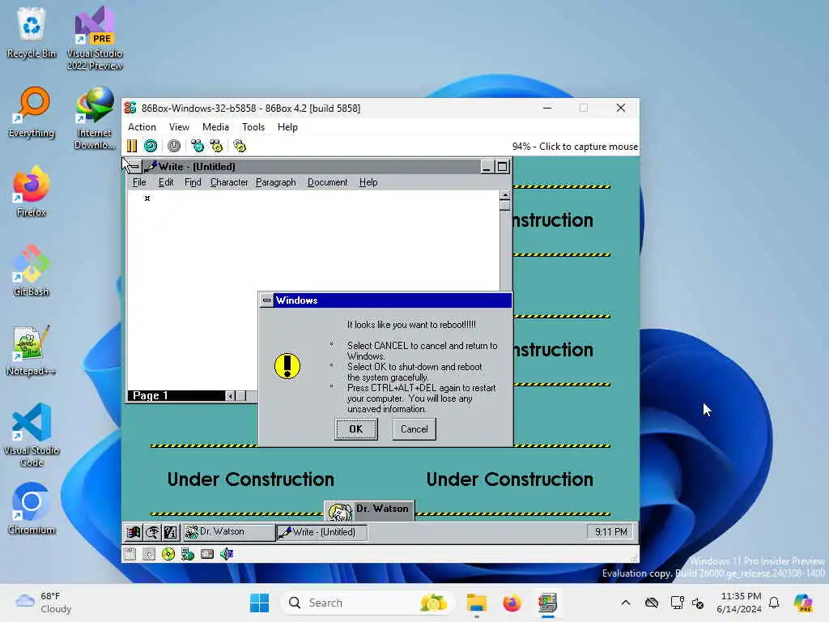
Task: Pause emulation with the 86Box pause icon
Action: [132, 146]
